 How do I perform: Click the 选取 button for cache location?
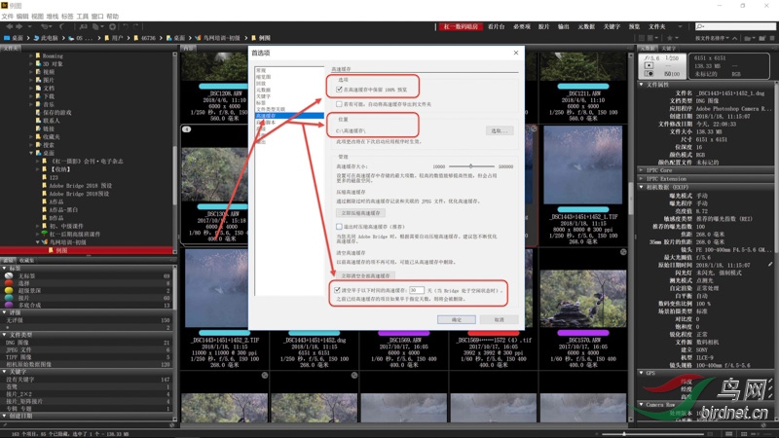499,129
